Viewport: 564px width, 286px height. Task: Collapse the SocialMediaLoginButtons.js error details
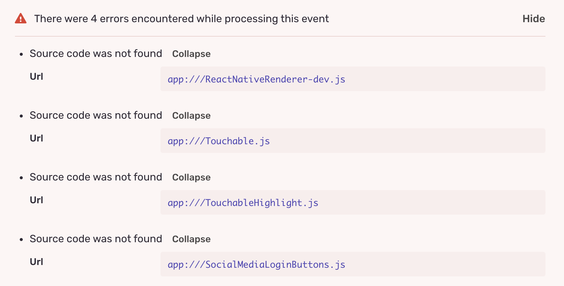(x=191, y=240)
